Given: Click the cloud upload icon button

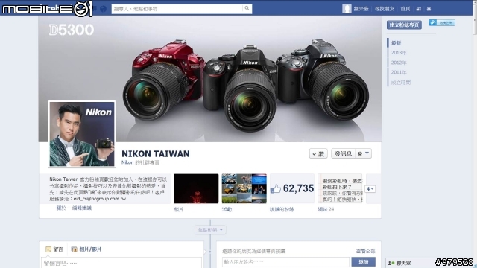Looking at the screenshot, I should (x=442, y=23).
